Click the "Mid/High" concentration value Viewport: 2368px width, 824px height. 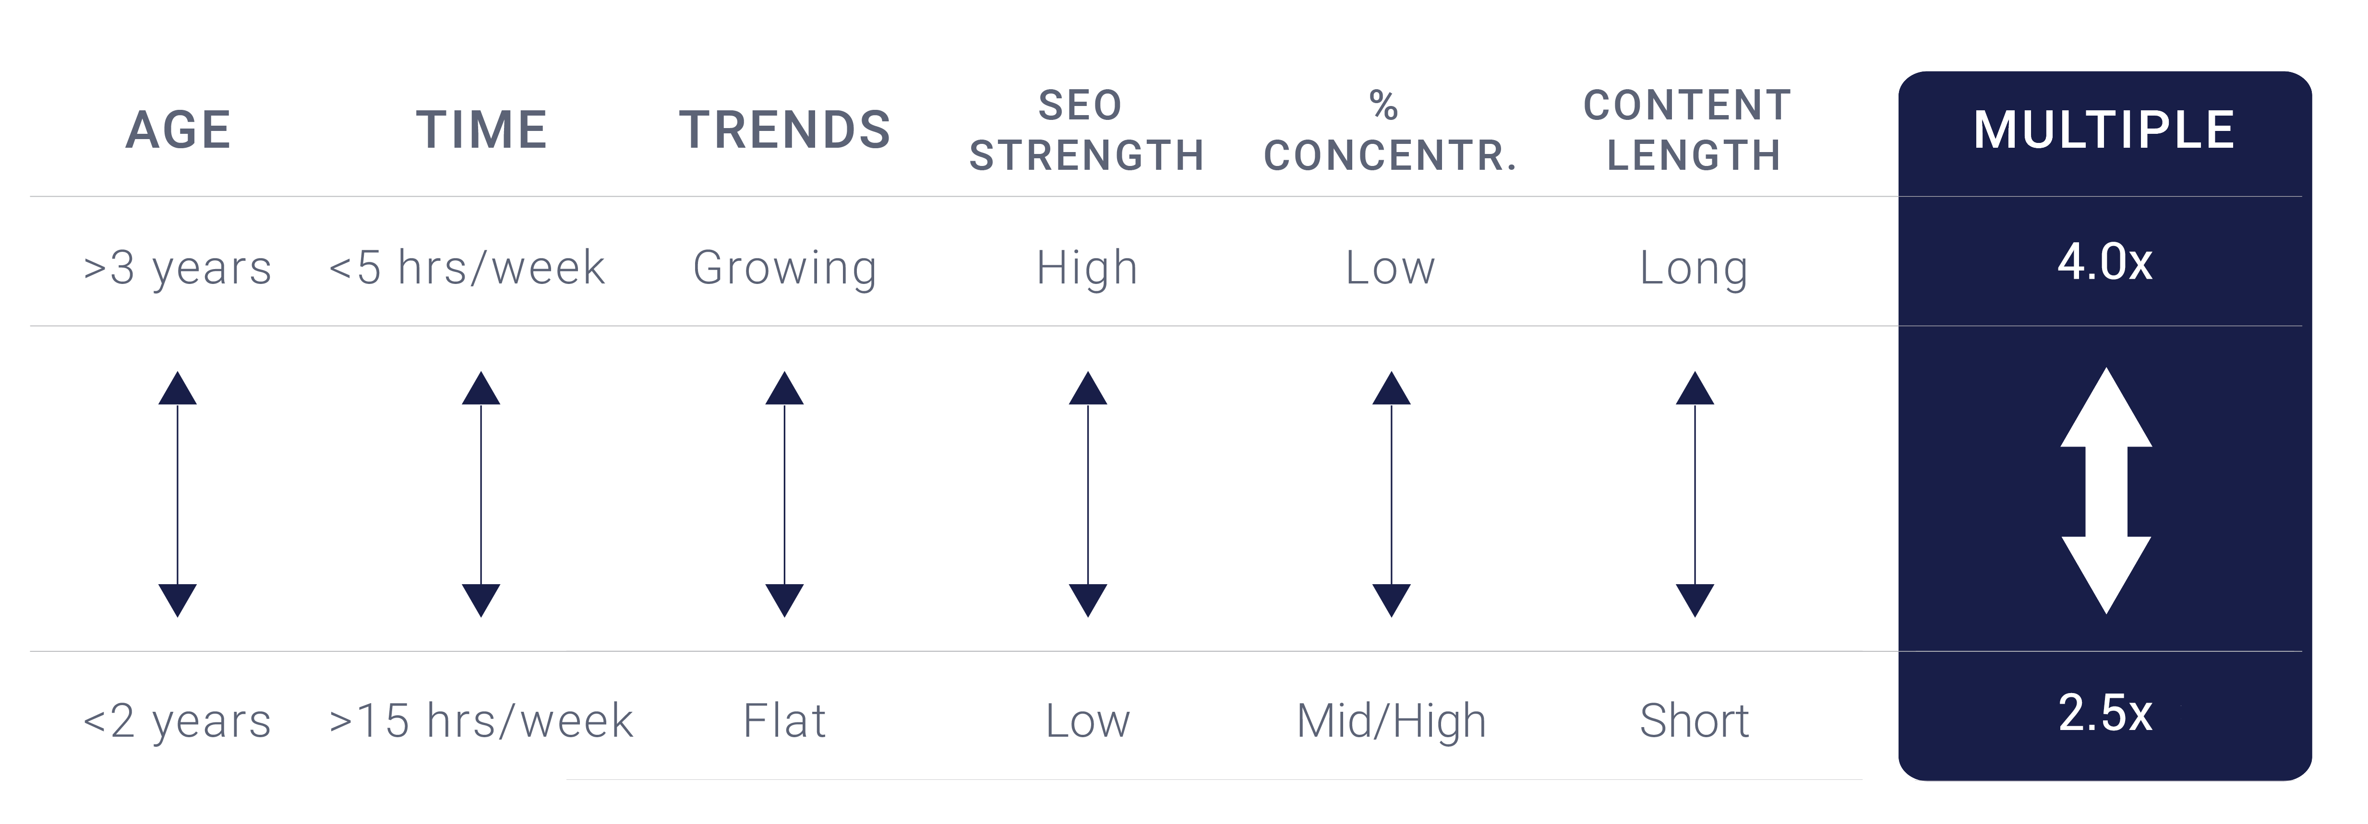(1391, 720)
